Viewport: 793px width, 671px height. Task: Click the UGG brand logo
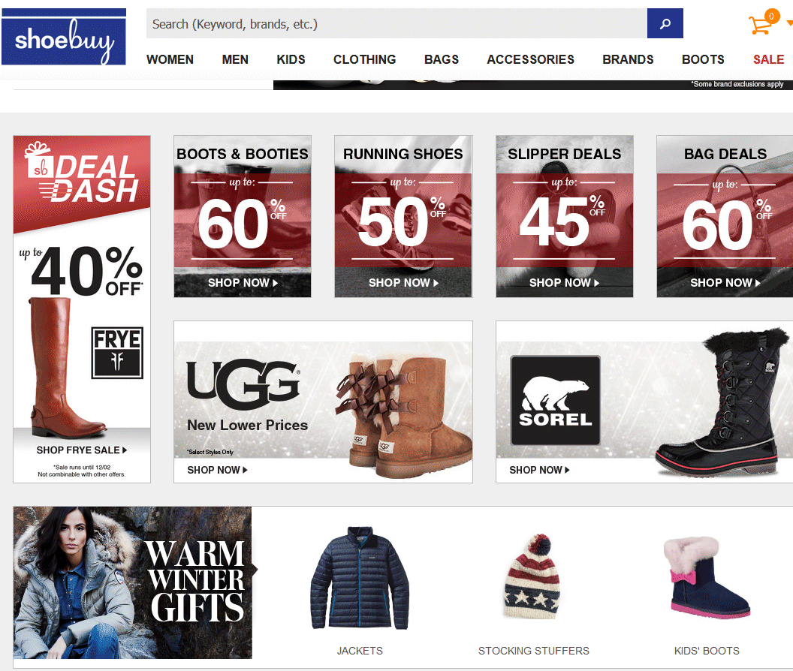click(x=243, y=384)
